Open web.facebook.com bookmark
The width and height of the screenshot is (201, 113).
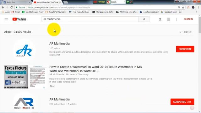[149, 12]
